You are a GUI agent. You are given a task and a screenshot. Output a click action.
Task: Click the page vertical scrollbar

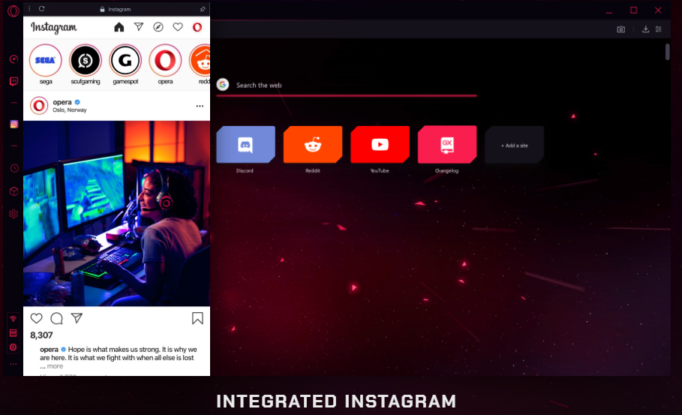pos(668,52)
